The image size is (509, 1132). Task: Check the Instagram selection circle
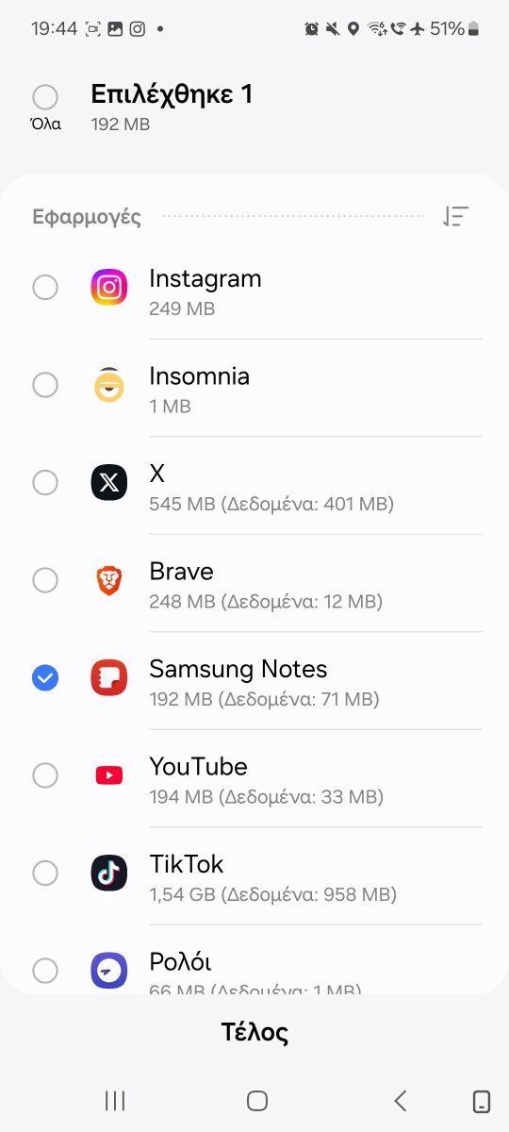[x=45, y=287]
